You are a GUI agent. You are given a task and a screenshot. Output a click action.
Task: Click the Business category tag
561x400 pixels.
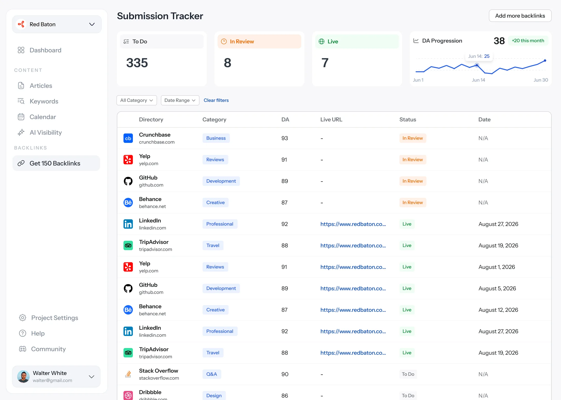(x=216, y=138)
